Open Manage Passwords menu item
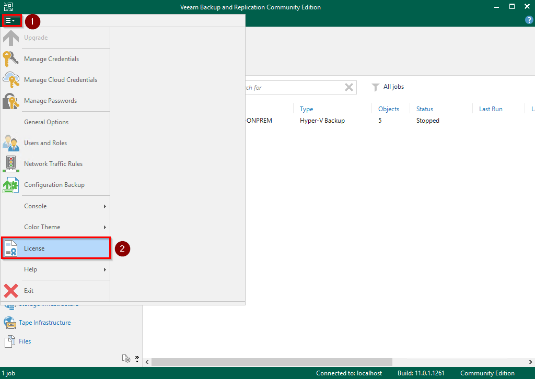 55,101
